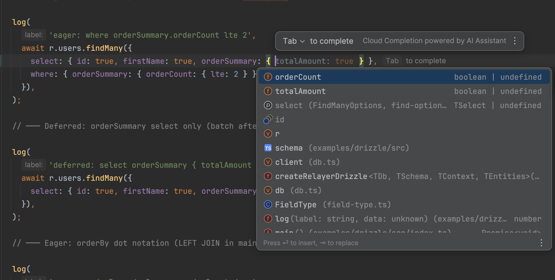555x280 pixels.
Task: Select the totalAmount completion entry
Action: (300, 91)
